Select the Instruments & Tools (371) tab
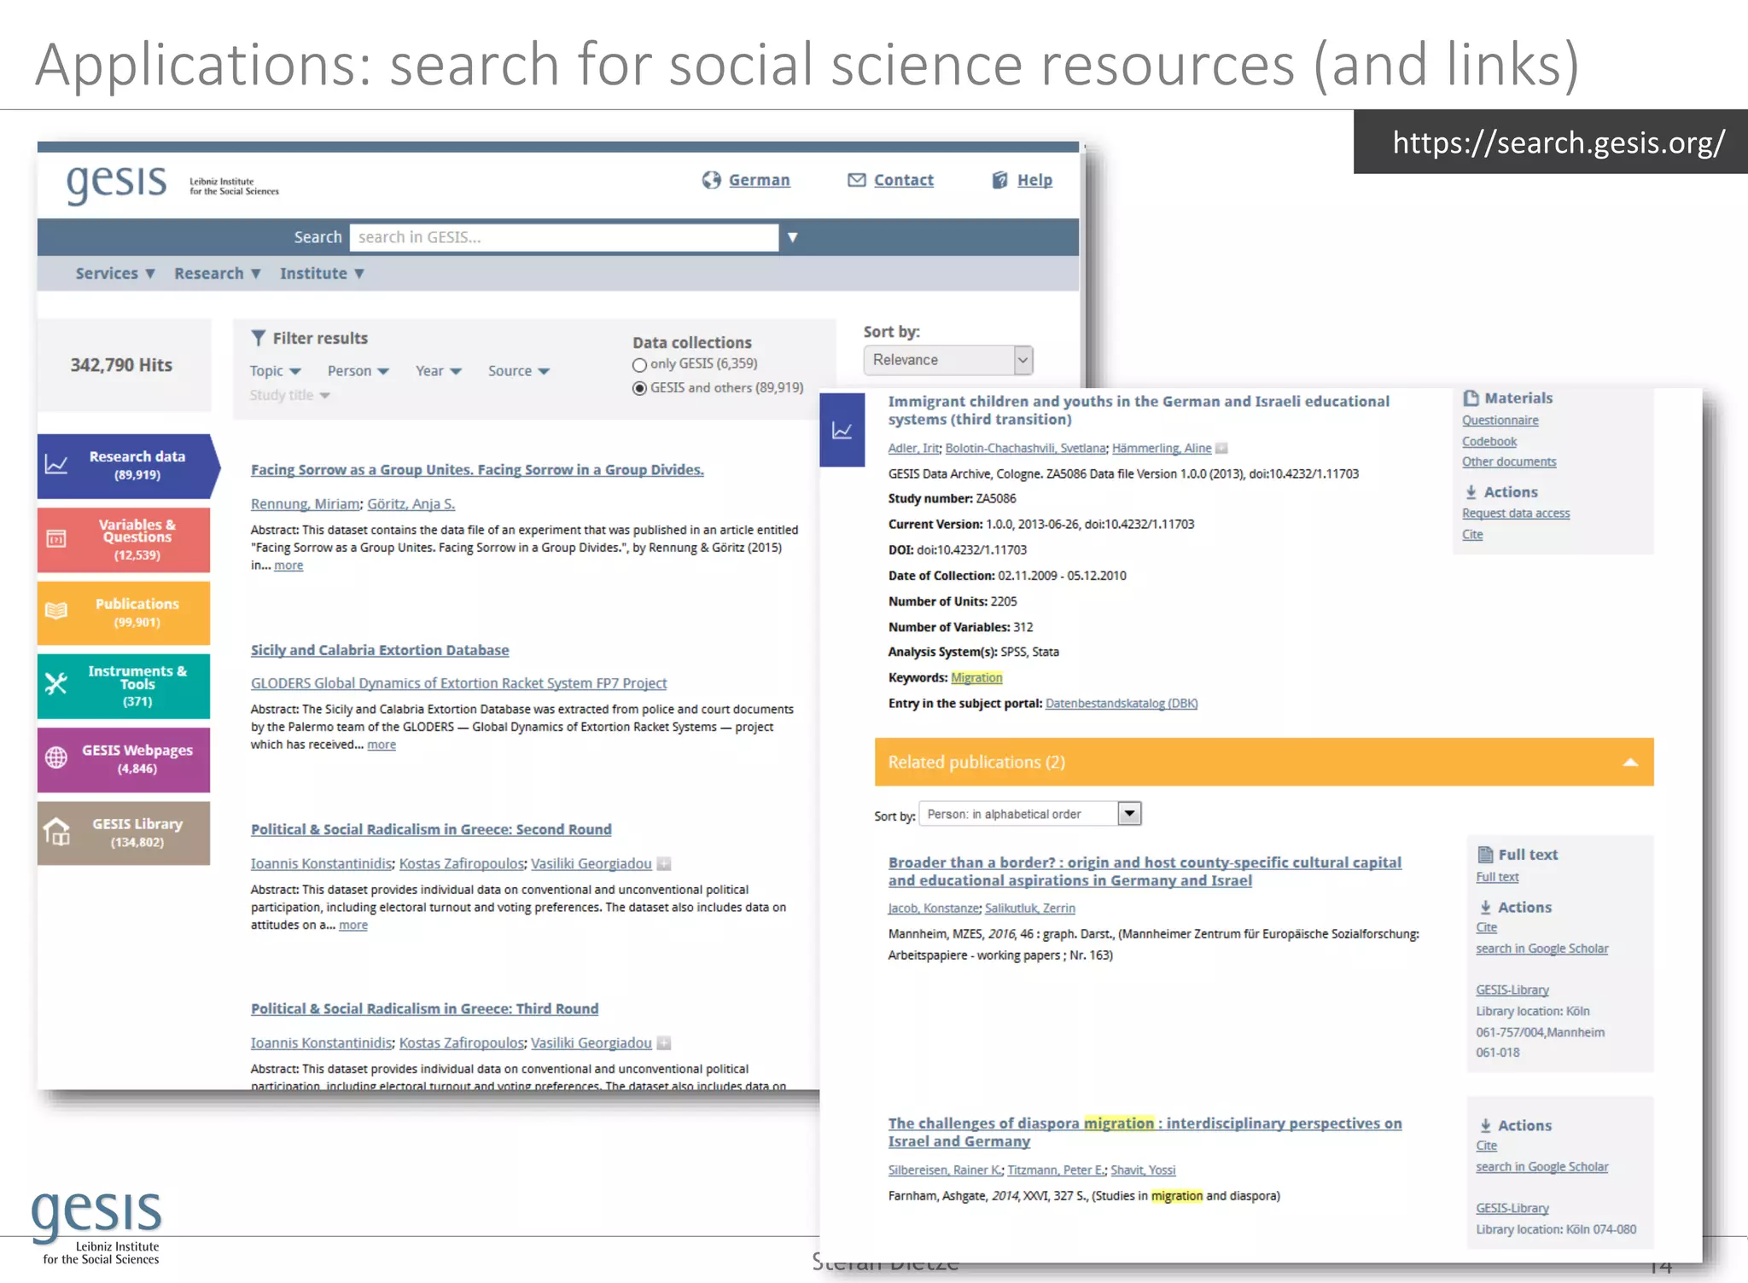 click(x=124, y=686)
